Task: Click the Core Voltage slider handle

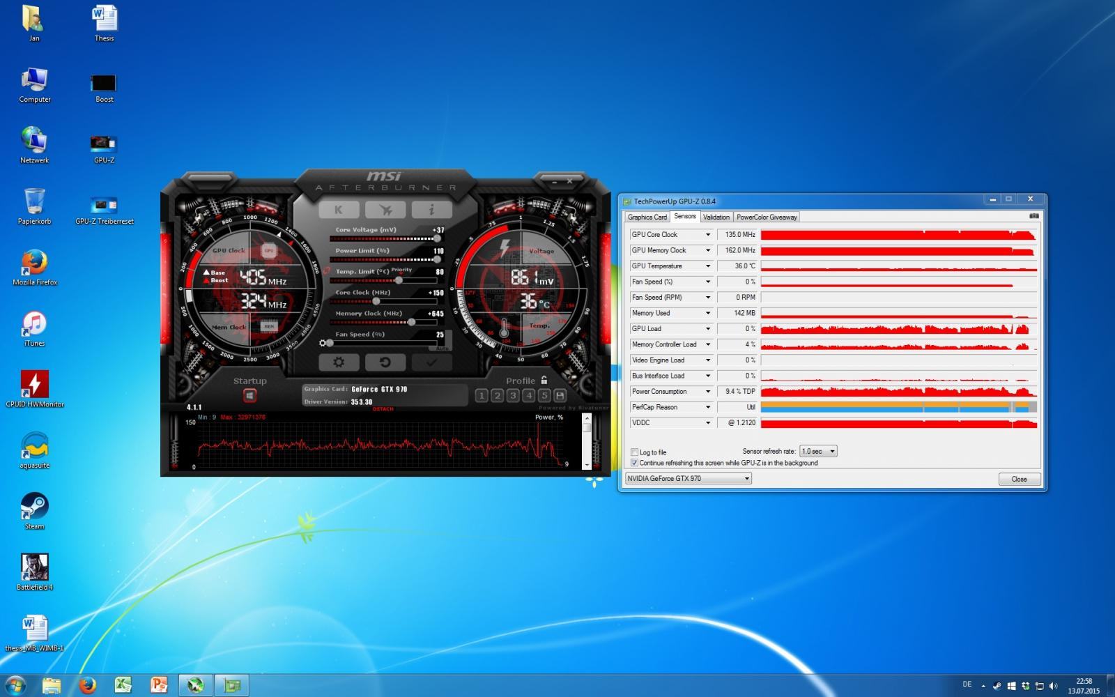Action: click(x=437, y=238)
